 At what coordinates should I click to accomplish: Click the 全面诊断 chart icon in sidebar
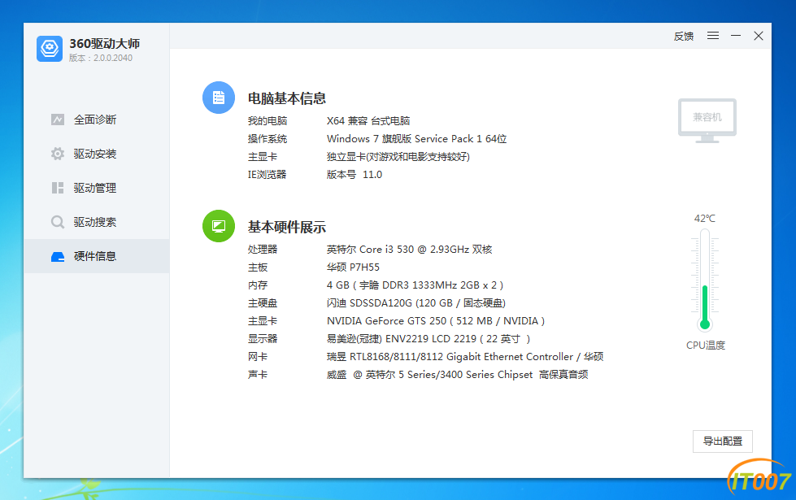tap(58, 120)
